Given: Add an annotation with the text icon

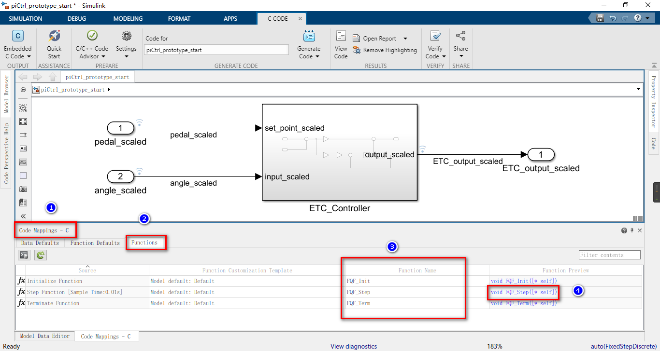Looking at the screenshot, I should coord(23,148).
